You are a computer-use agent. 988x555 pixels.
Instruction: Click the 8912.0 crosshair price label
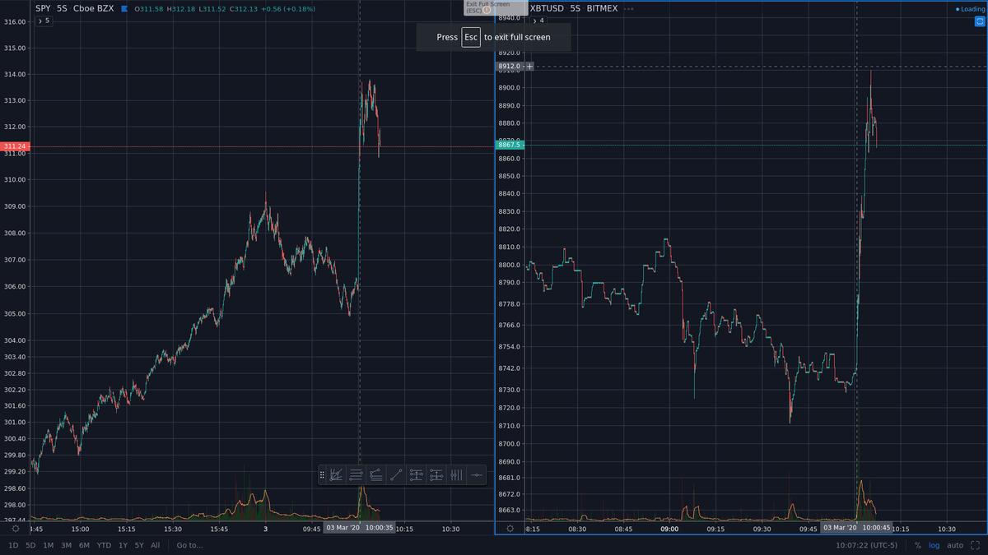[x=510, y=66]
